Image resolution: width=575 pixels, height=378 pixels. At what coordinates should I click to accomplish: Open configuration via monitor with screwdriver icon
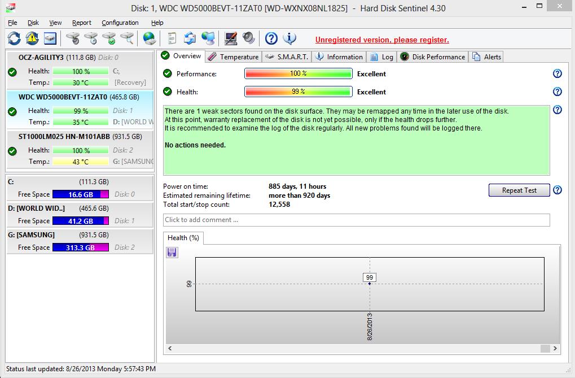click(x=230, y=38)
